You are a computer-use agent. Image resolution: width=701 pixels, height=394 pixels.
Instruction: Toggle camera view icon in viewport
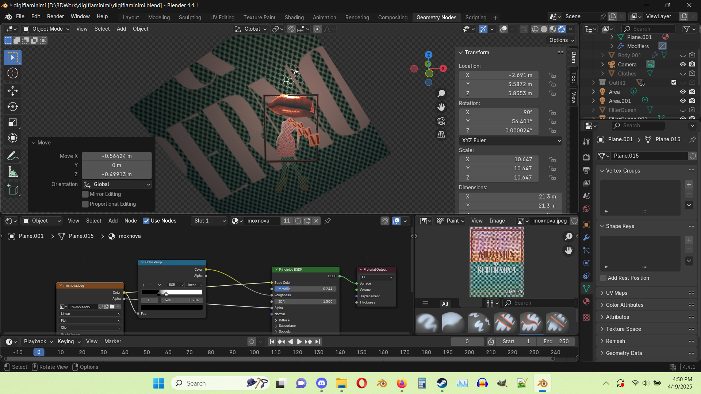[441, 121]
